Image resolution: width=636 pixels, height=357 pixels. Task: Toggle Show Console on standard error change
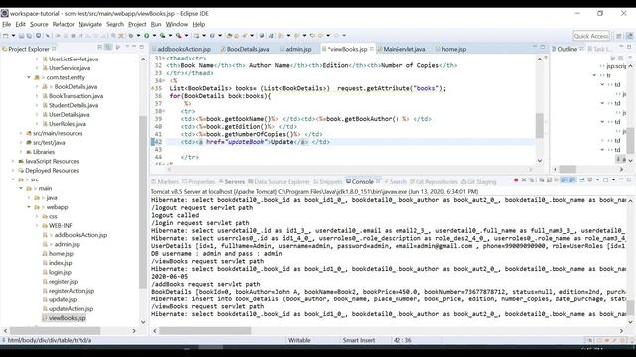572,180
